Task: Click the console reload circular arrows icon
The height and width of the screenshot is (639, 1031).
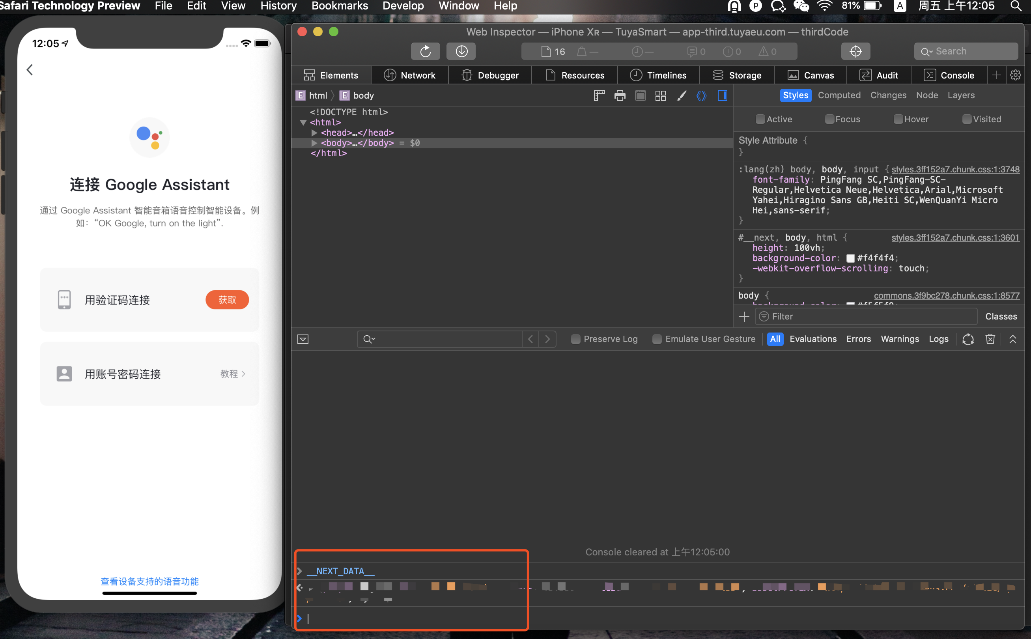Action: coord(968,339)
